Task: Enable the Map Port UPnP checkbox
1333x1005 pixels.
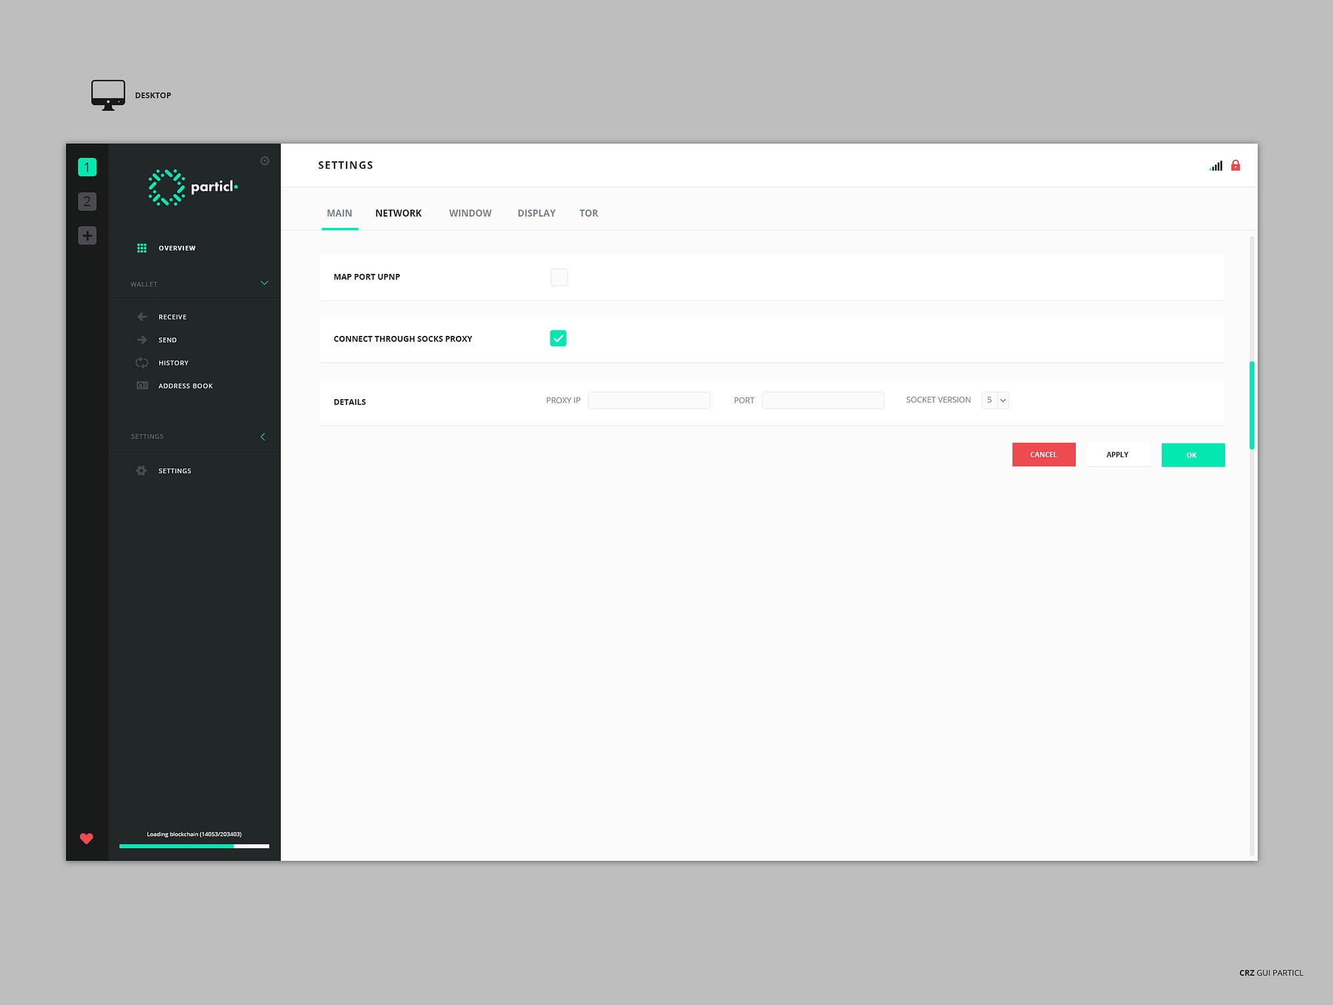Action: [x=559, y=277]
